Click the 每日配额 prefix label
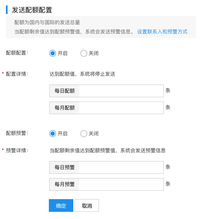Screen dimensions: 219x219 [64, 91]
